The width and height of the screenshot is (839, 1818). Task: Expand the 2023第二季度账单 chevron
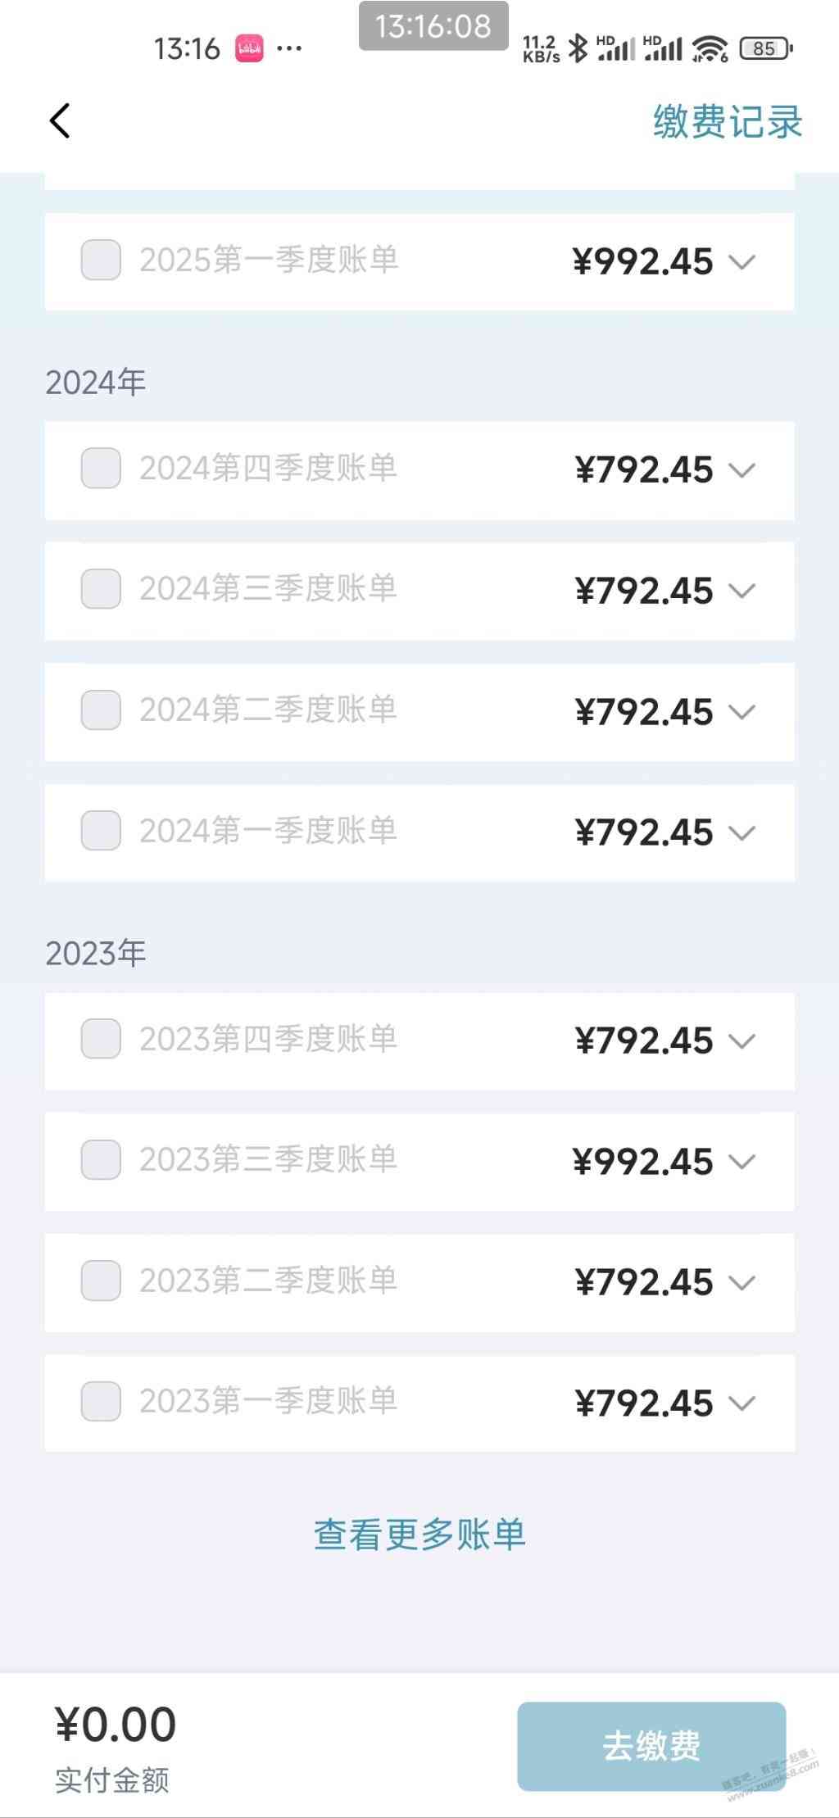tap(742, 1283)
